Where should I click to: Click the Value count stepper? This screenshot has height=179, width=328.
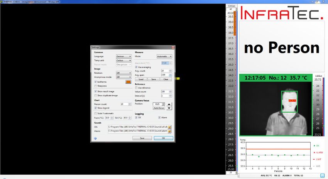point(171,91)
